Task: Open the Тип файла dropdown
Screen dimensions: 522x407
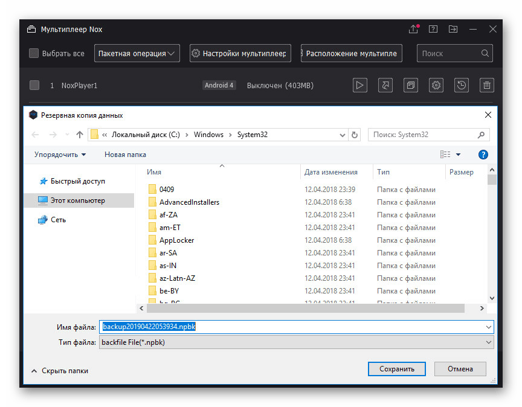Action: click(296, 342)
